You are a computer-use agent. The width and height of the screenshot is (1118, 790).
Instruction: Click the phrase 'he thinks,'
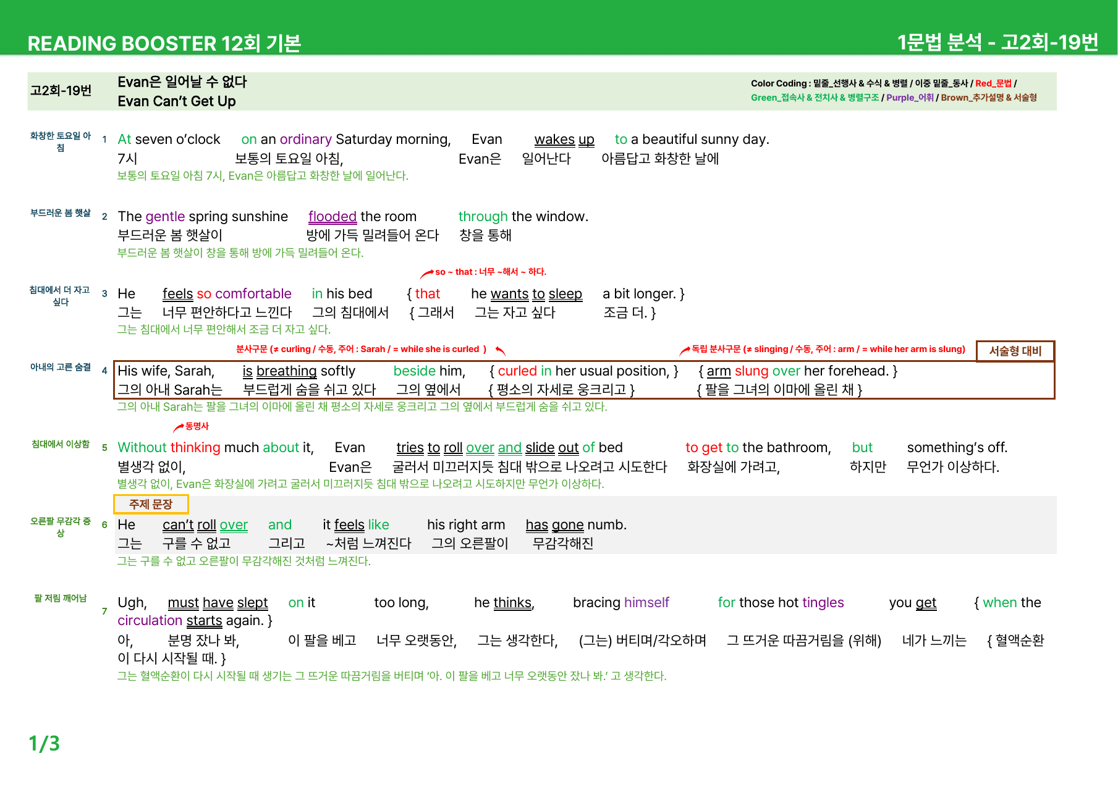point(504,603)
